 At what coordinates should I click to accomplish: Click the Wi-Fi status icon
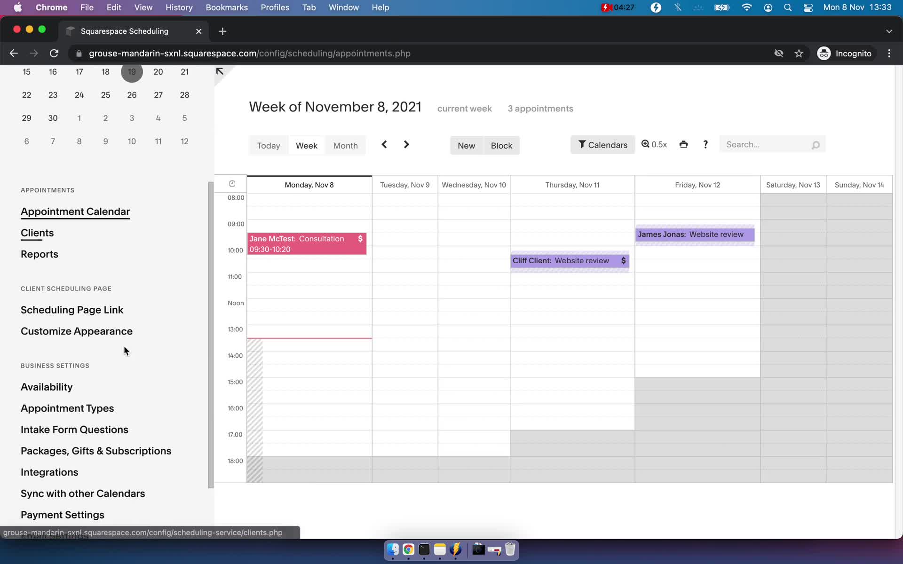[x=746, y=8]
